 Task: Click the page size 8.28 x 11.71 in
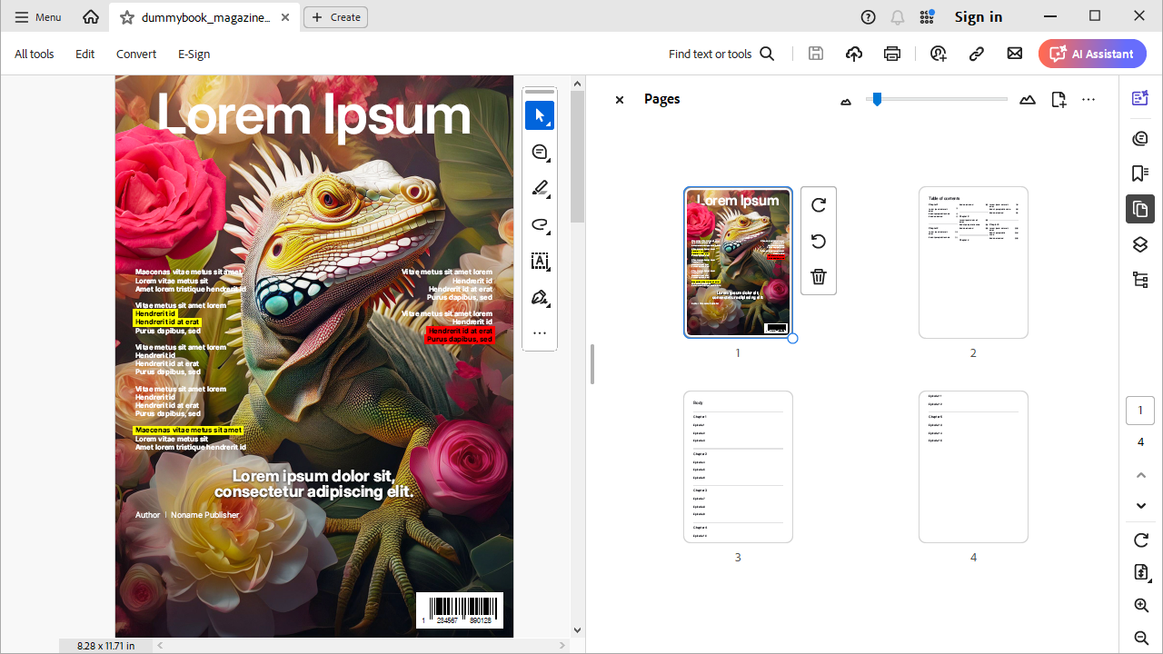pyautogui.click(x=105, y=646)
